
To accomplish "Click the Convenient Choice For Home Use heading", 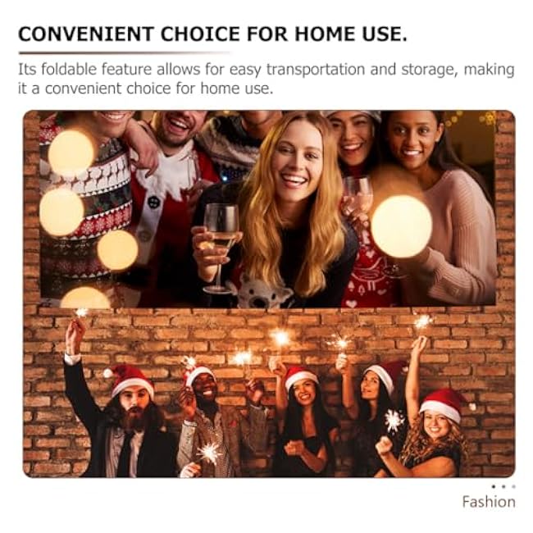I will point(212,34).
